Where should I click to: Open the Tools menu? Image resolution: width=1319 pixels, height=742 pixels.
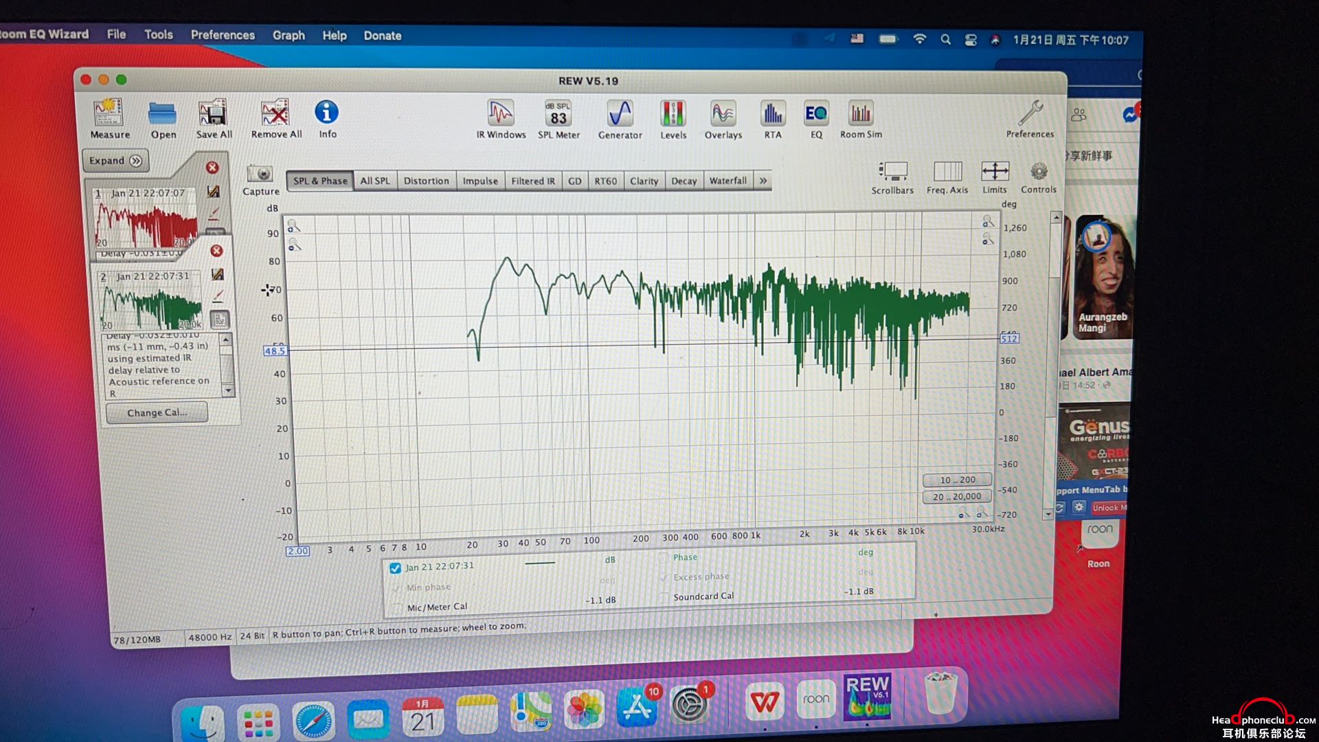point(158,34)
